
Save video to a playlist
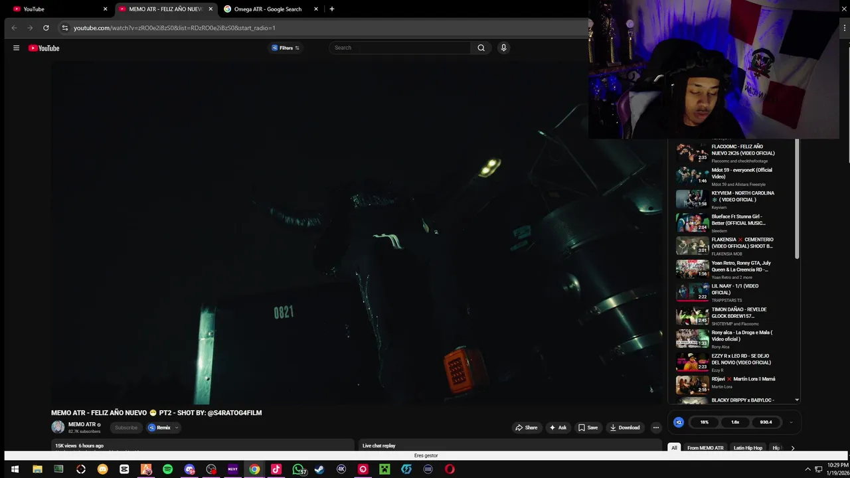pyautogui.click(x=588, y=428)
